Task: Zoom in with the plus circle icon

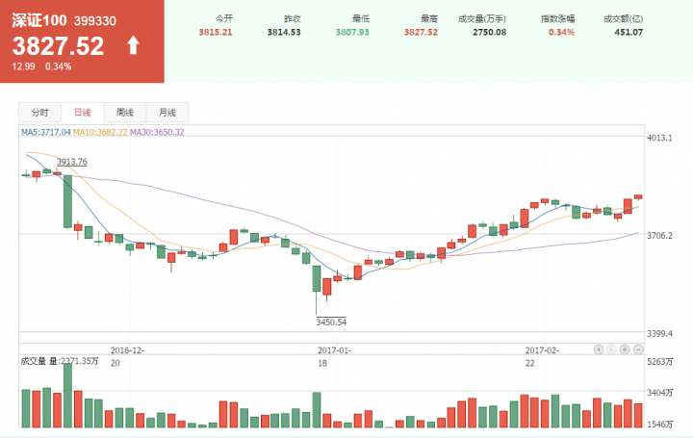Action: point(625,349)
